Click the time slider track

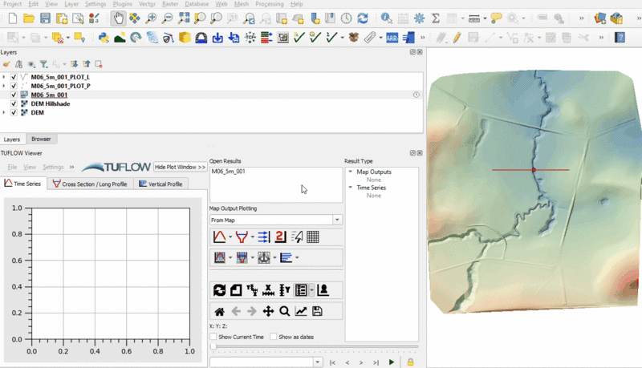(313, 347)
